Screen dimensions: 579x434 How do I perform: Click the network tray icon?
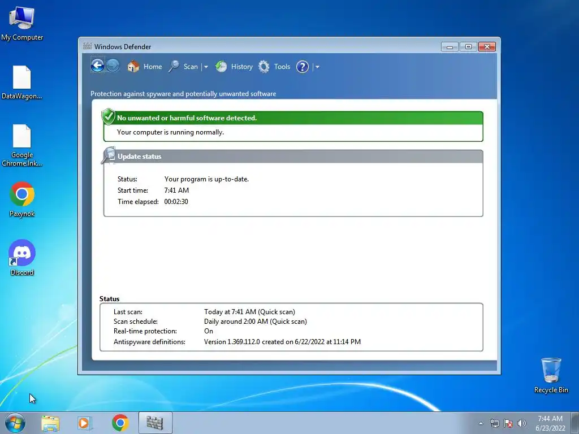[x=494, y=423]
